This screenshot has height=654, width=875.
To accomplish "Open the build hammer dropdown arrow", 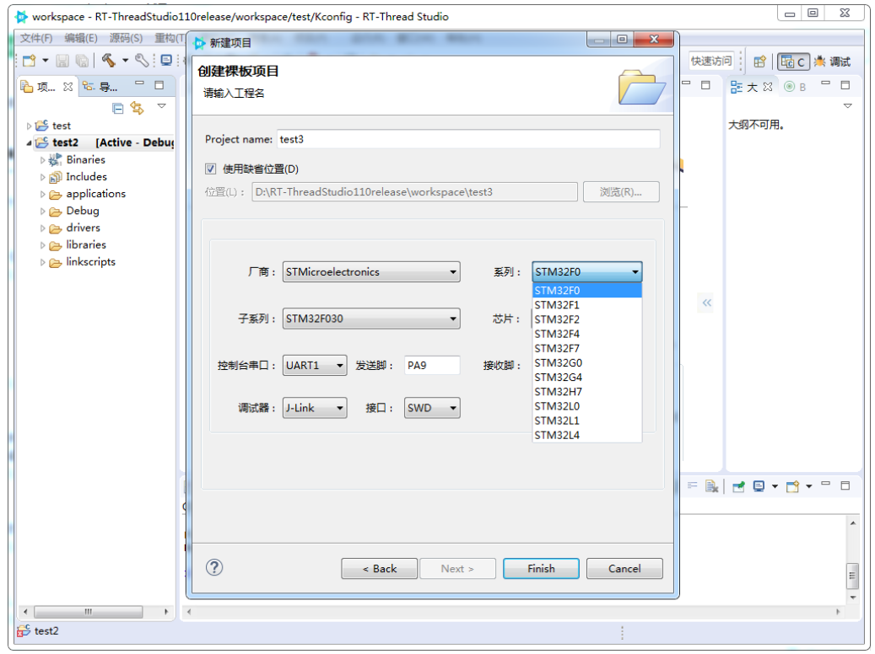I will [x=125, y=60].
